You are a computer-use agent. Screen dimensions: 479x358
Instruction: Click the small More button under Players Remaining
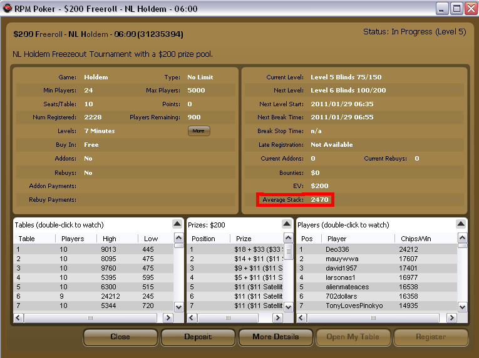(x=198, y=131)
